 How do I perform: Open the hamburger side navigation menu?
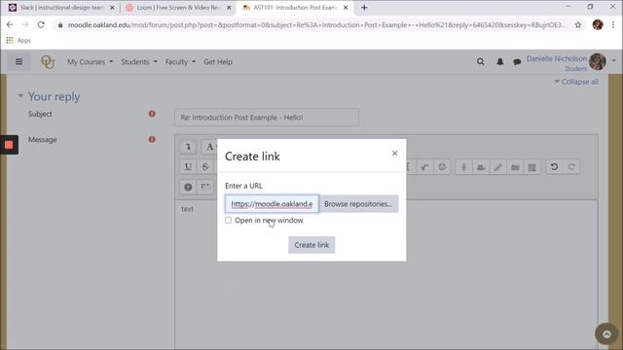tap(18, 62)
